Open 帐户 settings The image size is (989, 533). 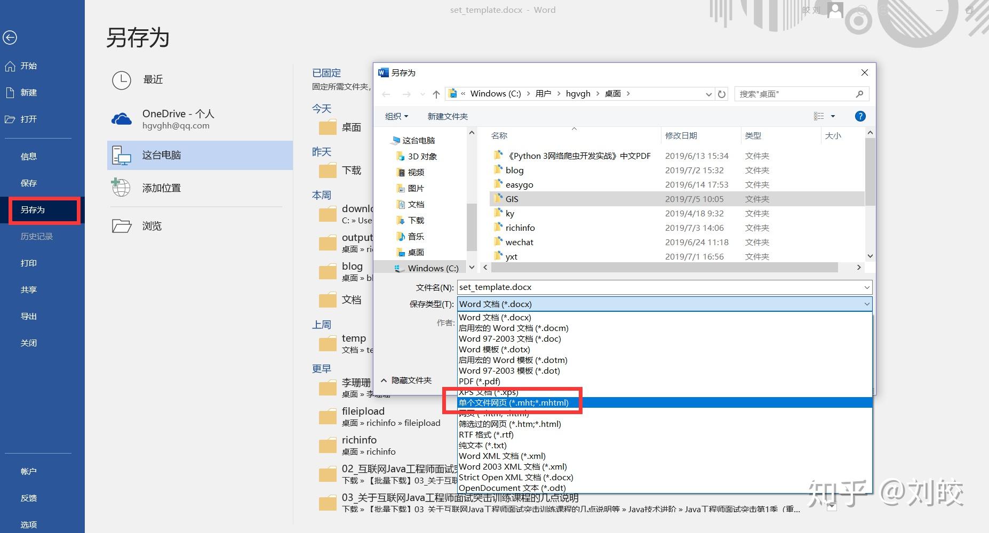[29, 472]
